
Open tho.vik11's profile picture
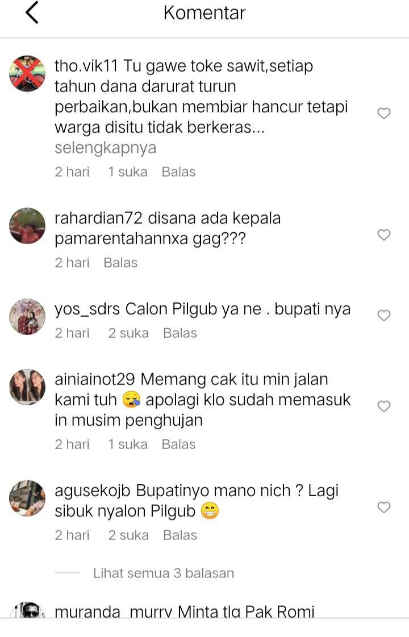(27, 74)
